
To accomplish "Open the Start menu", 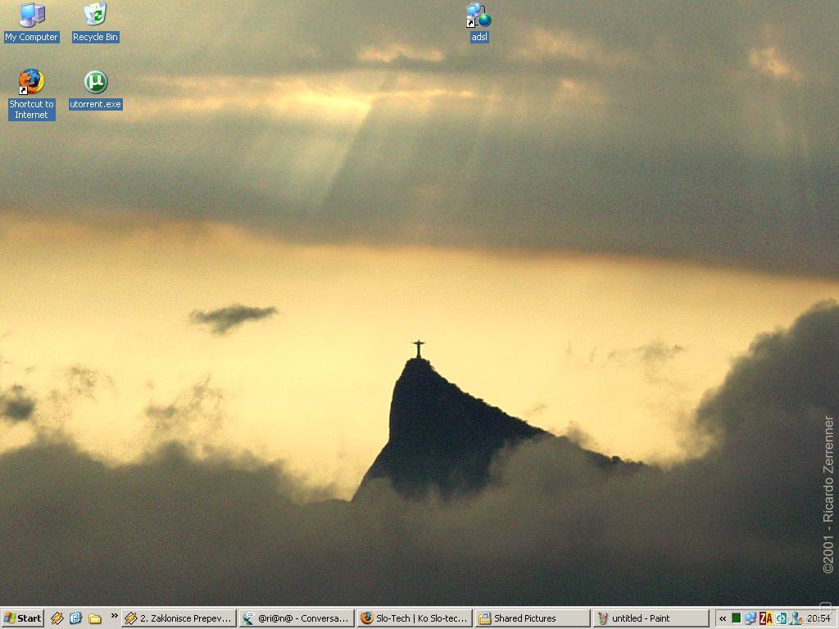I will (22, 618).
